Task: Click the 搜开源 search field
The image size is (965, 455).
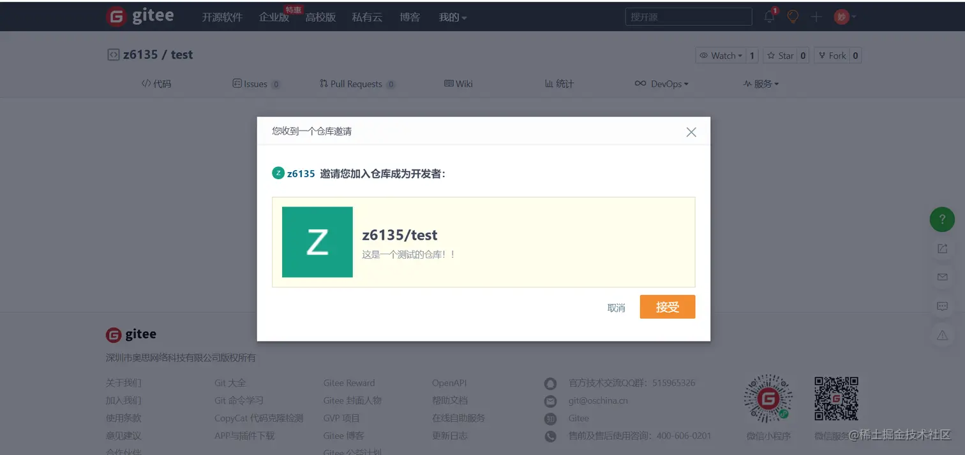Action: tap(689, 17)
